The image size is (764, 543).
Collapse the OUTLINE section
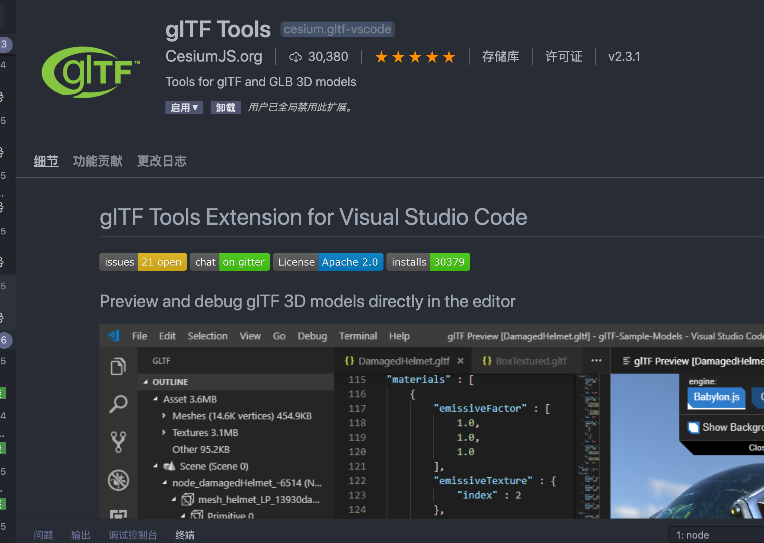coord(146,382)
